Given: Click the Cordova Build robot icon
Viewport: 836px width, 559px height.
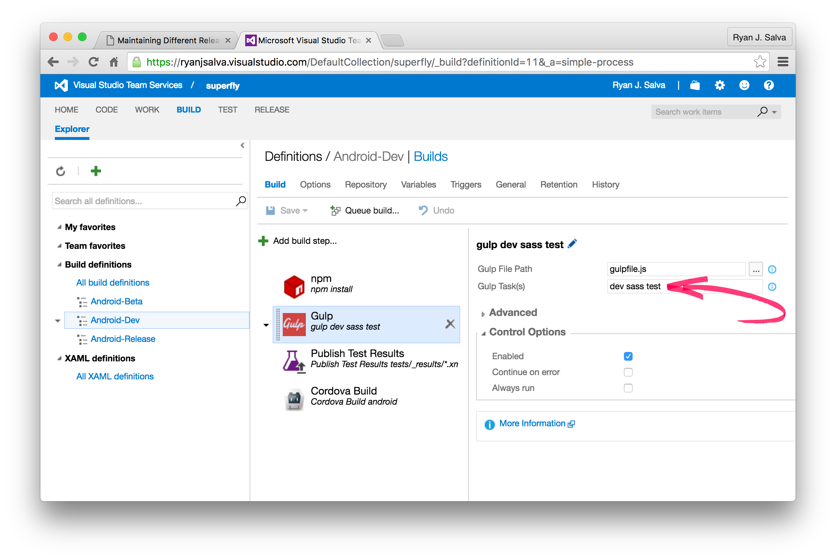Looking at the screenshot, I should [x=294, y=399].
